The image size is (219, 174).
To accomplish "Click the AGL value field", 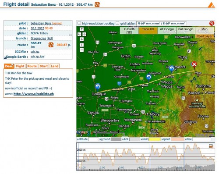I will point(134,139).
